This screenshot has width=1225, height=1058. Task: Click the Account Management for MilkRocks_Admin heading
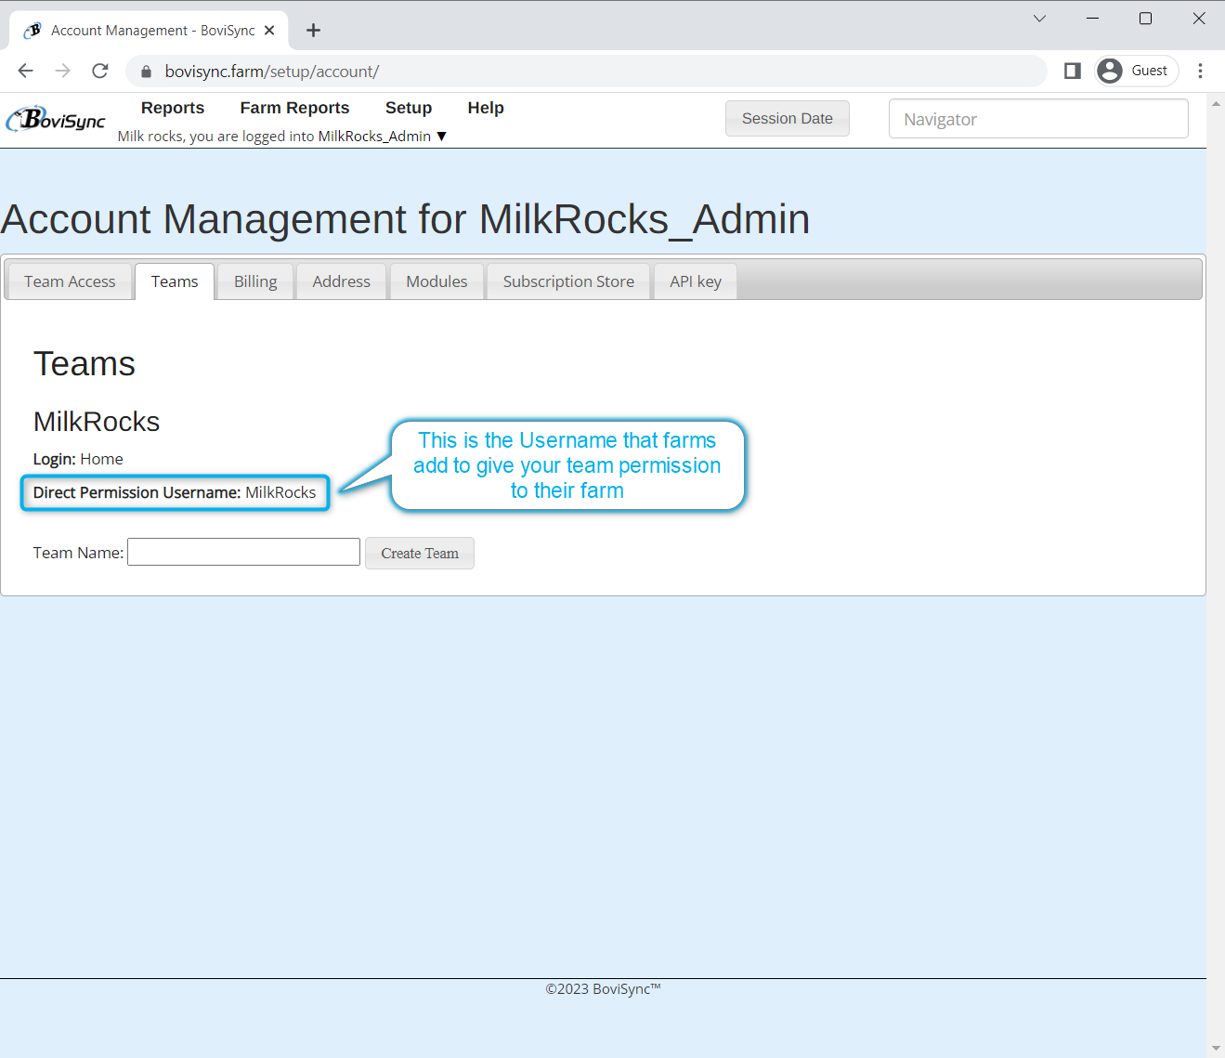pyautogui.click(x=405, y=219)
